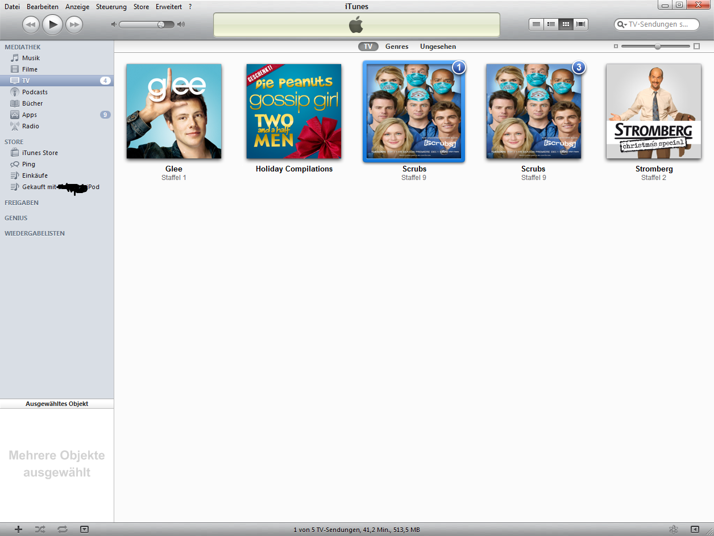Click the small artwork size icon
The image size is (714, 536).
point(616,47)
